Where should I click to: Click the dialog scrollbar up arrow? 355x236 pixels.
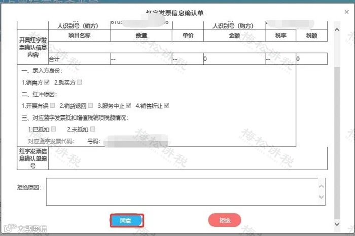337,29
